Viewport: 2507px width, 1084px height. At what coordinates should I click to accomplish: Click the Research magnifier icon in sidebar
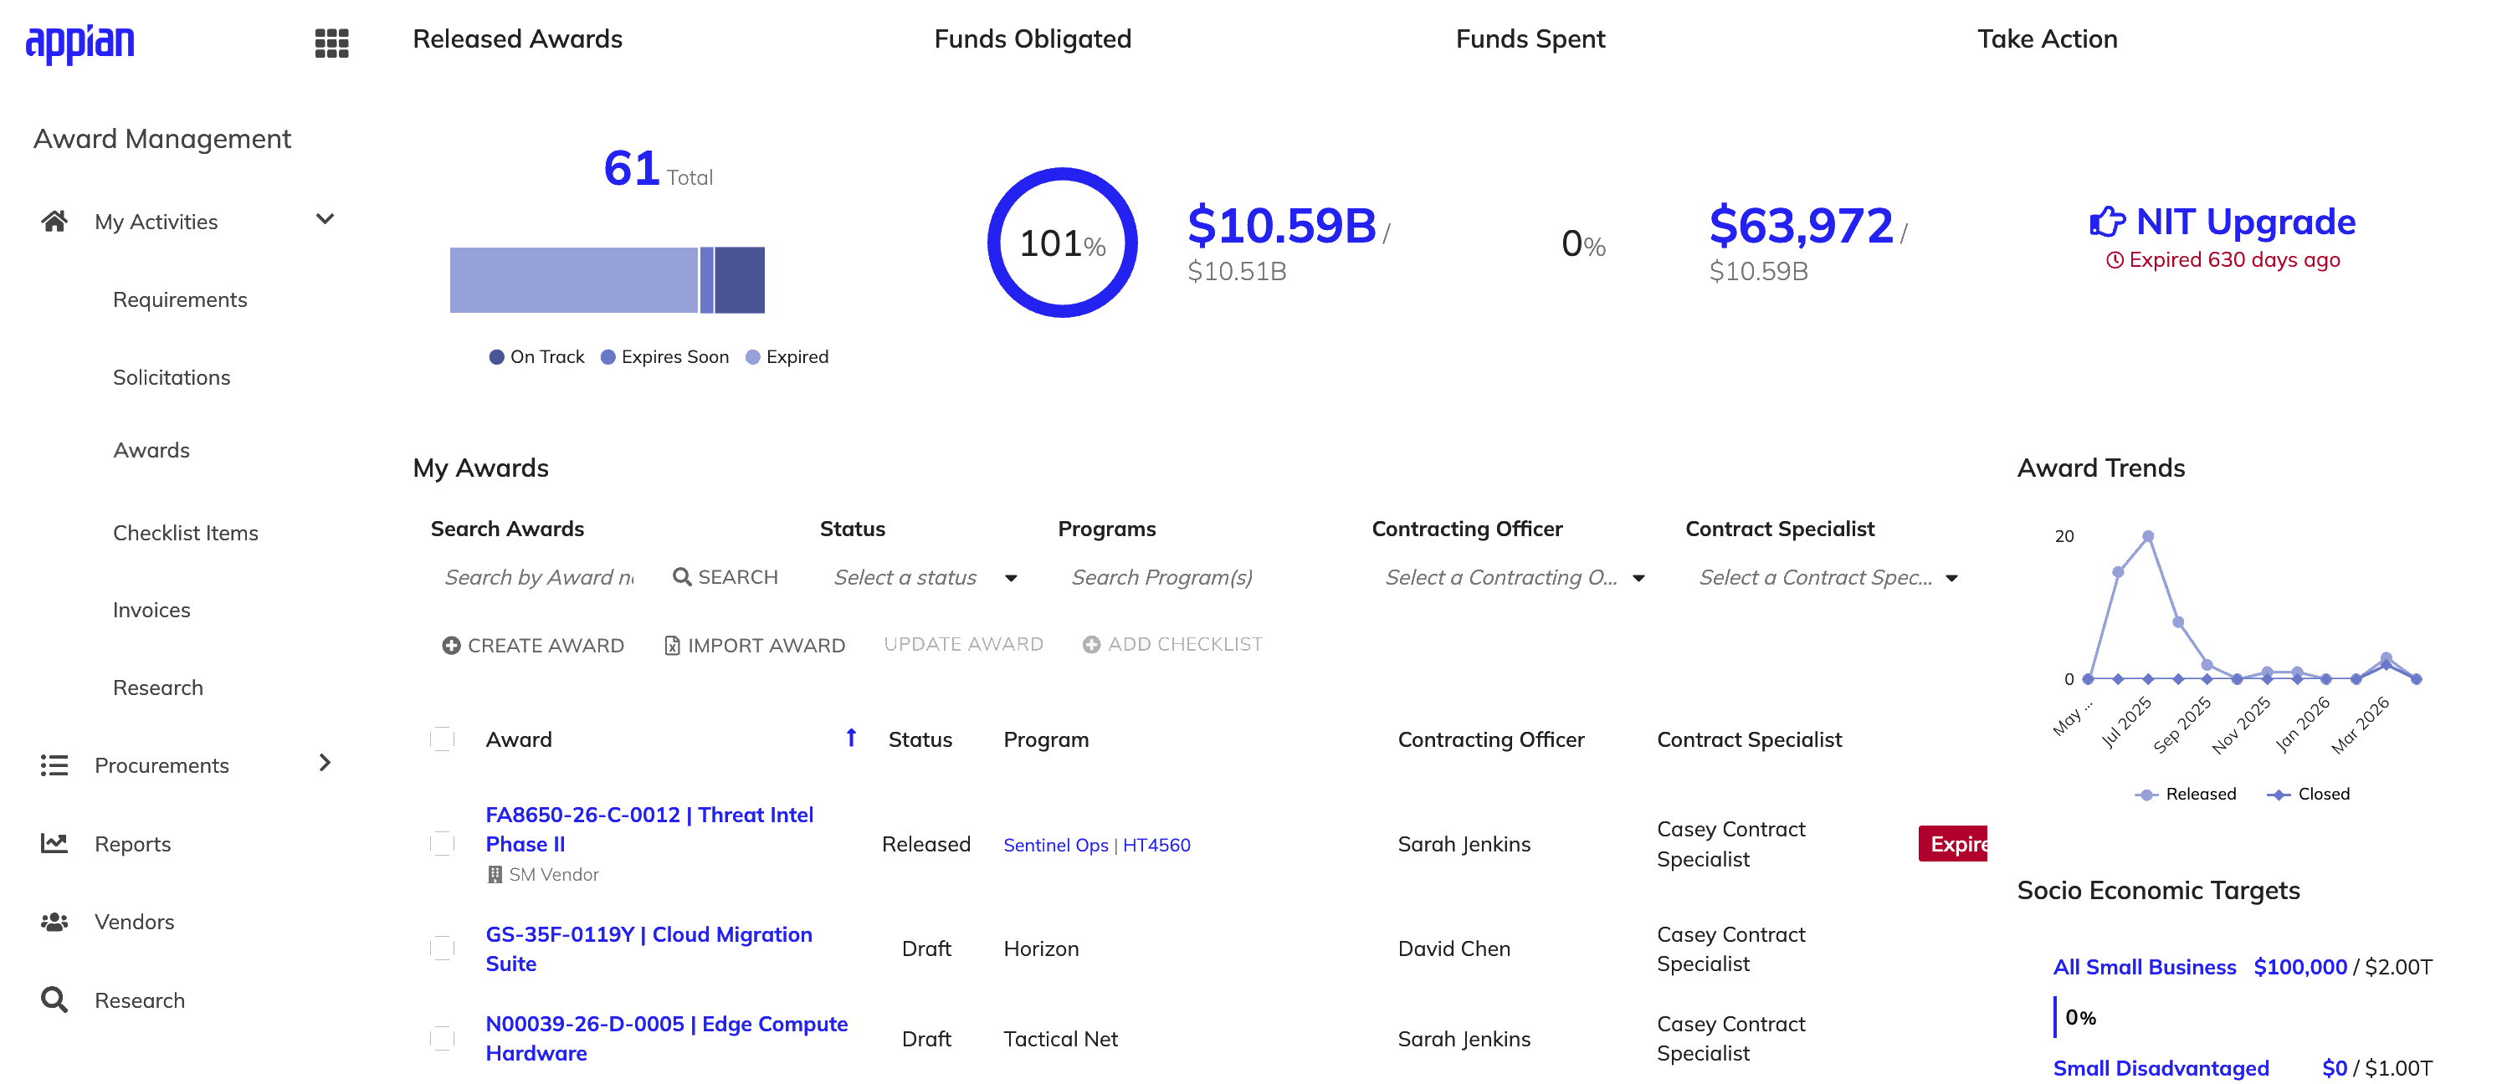54,1000
